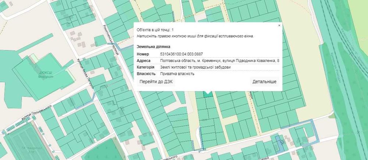
Task: Click the ДЮКСШ Фаворит map label
Action: (x=46, y=74)
